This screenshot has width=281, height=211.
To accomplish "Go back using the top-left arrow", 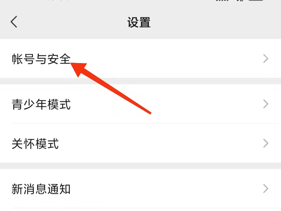I will (x=14, y=22).
